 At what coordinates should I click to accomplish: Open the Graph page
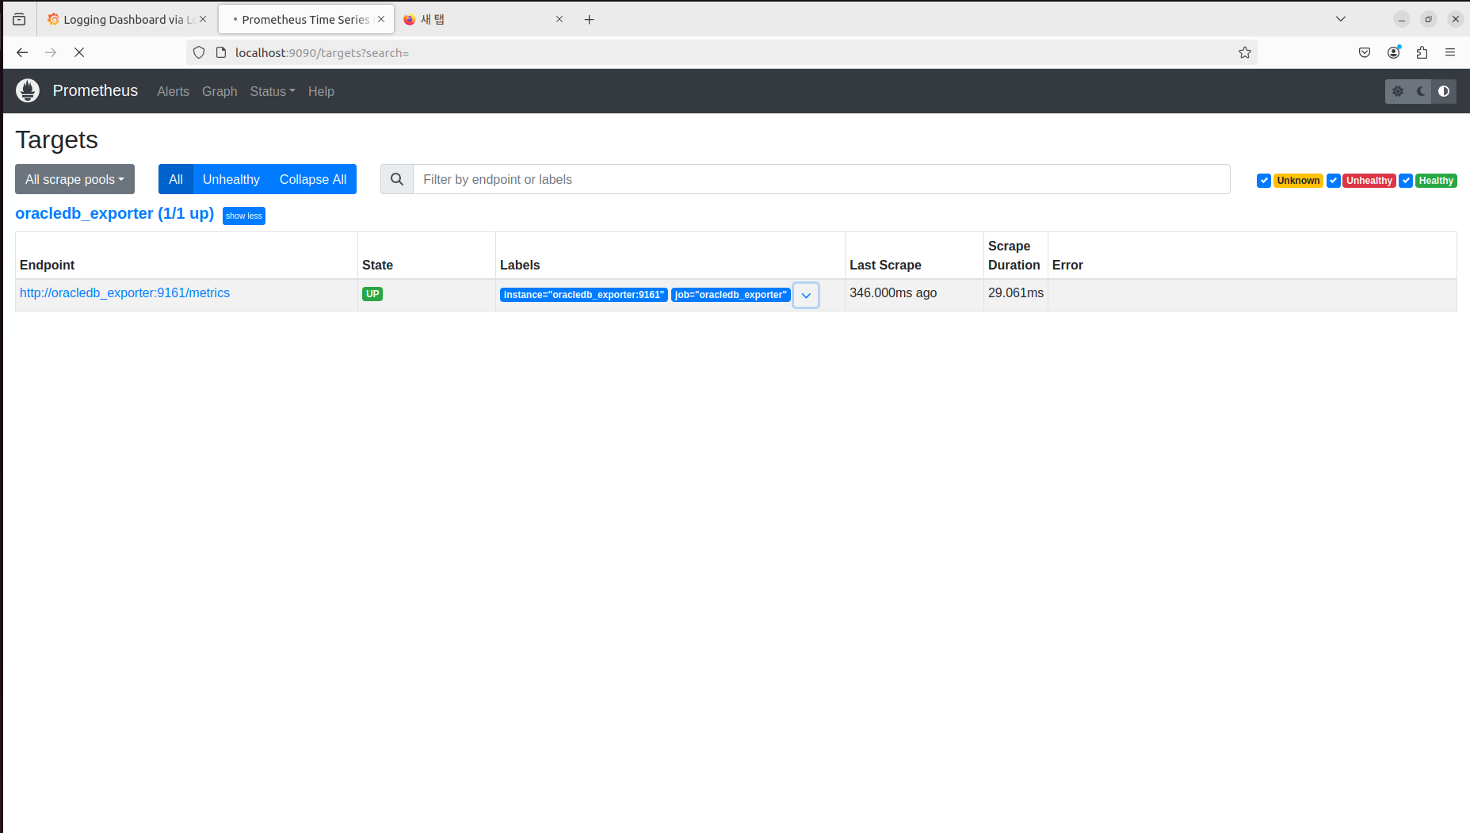220,91
